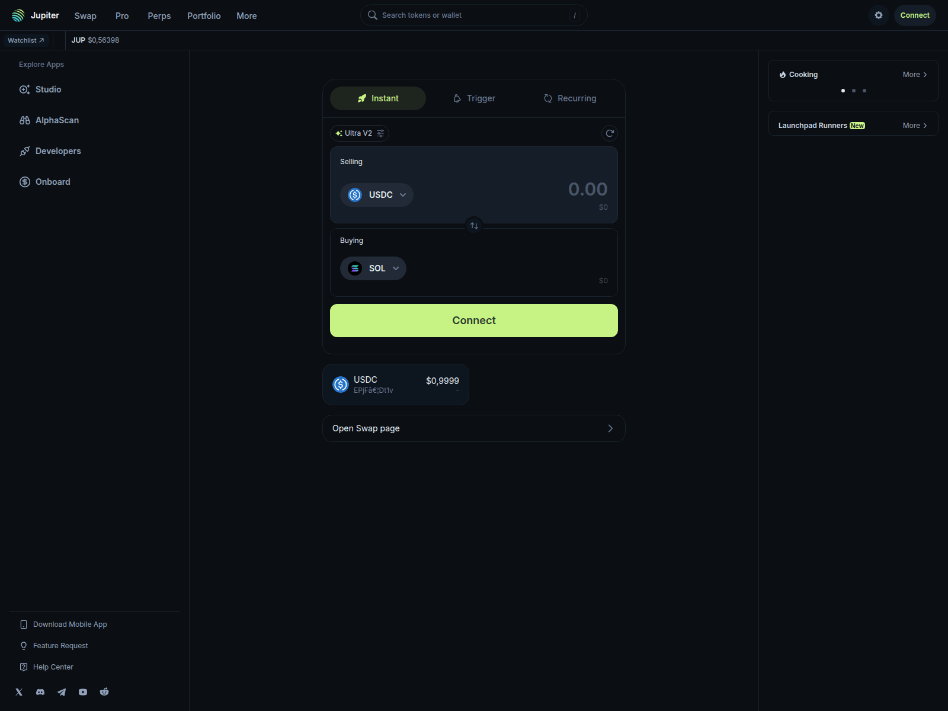Viewport: 948px width, 711px height.
Task: Open Swap page chevron row
Action: point(474,428)
